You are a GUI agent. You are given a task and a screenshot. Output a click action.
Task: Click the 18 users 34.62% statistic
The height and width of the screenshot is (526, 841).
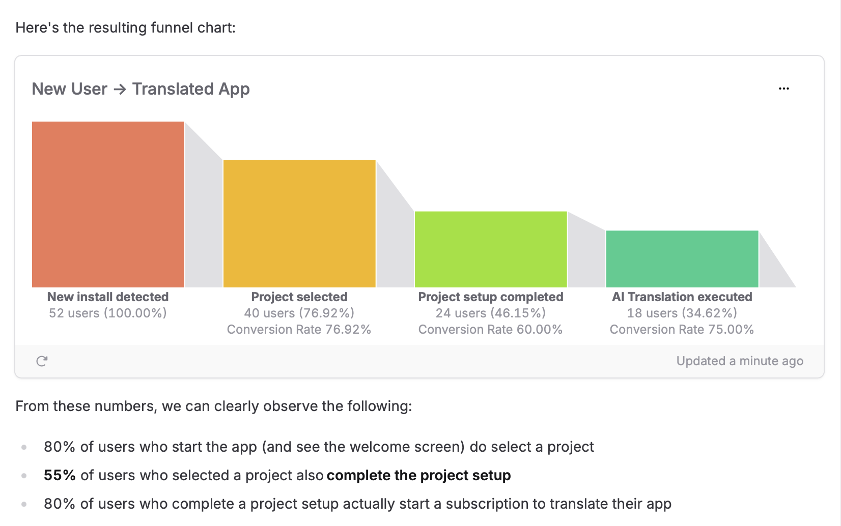point(682,313)
